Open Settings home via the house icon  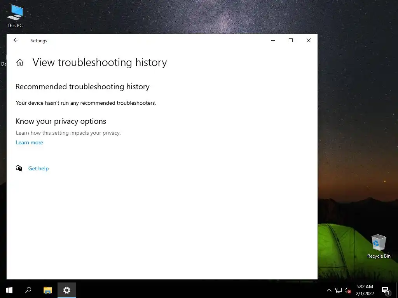pos(20,62)
